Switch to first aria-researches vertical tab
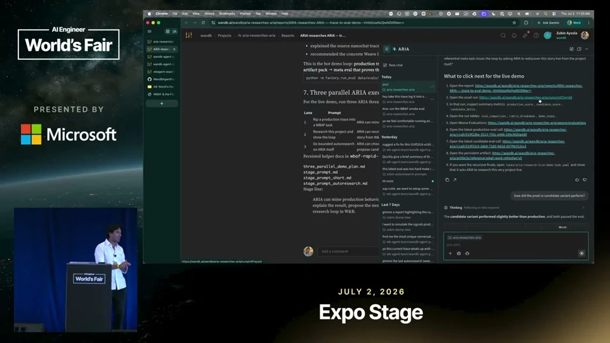610x343 pixels. pyautogui.click(x=162, y=42)
